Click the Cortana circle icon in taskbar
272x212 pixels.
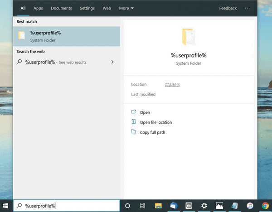(127, 206)
